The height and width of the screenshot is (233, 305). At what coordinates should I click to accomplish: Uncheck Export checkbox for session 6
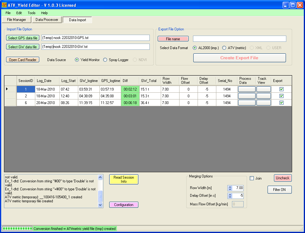(x=281, y=103)
